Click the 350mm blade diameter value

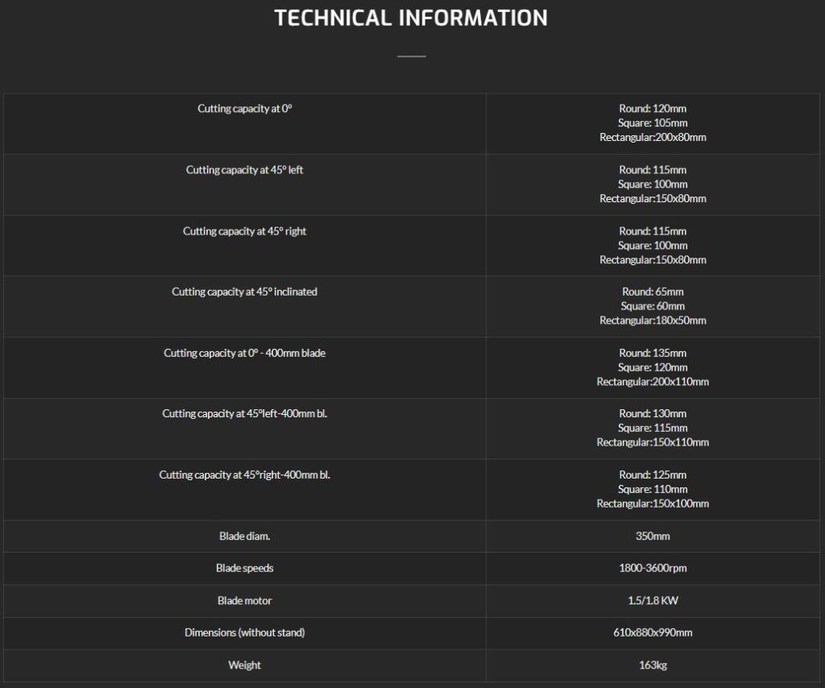[653, 536]
